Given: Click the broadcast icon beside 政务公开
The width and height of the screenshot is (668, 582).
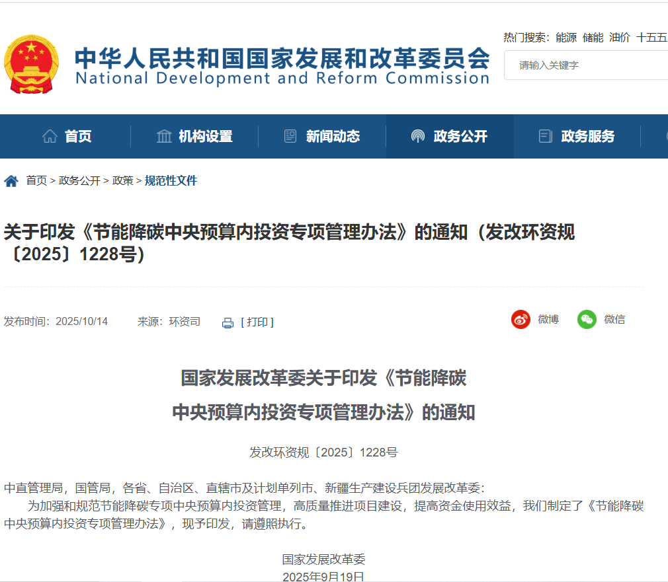Looking at the screenshot, I should click(x=418, y=137).
